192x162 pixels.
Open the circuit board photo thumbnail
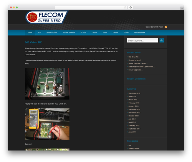point(47,83)
